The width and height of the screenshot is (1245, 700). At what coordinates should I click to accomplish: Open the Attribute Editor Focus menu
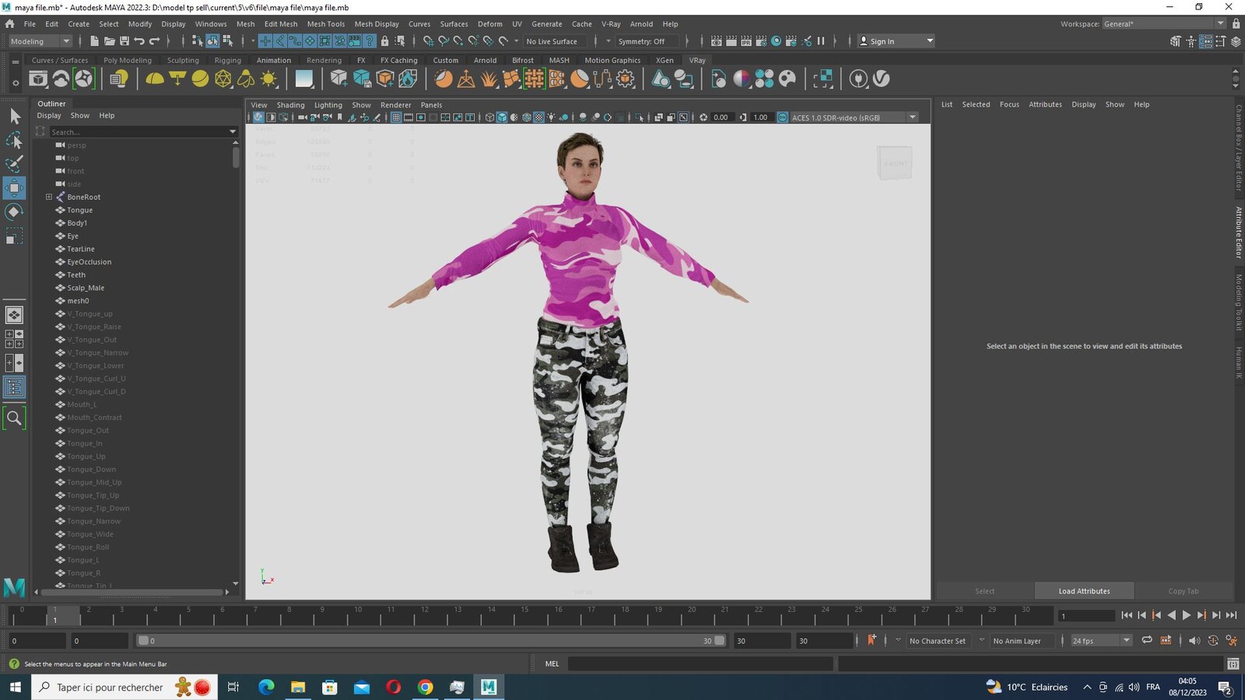(1009, 104)
